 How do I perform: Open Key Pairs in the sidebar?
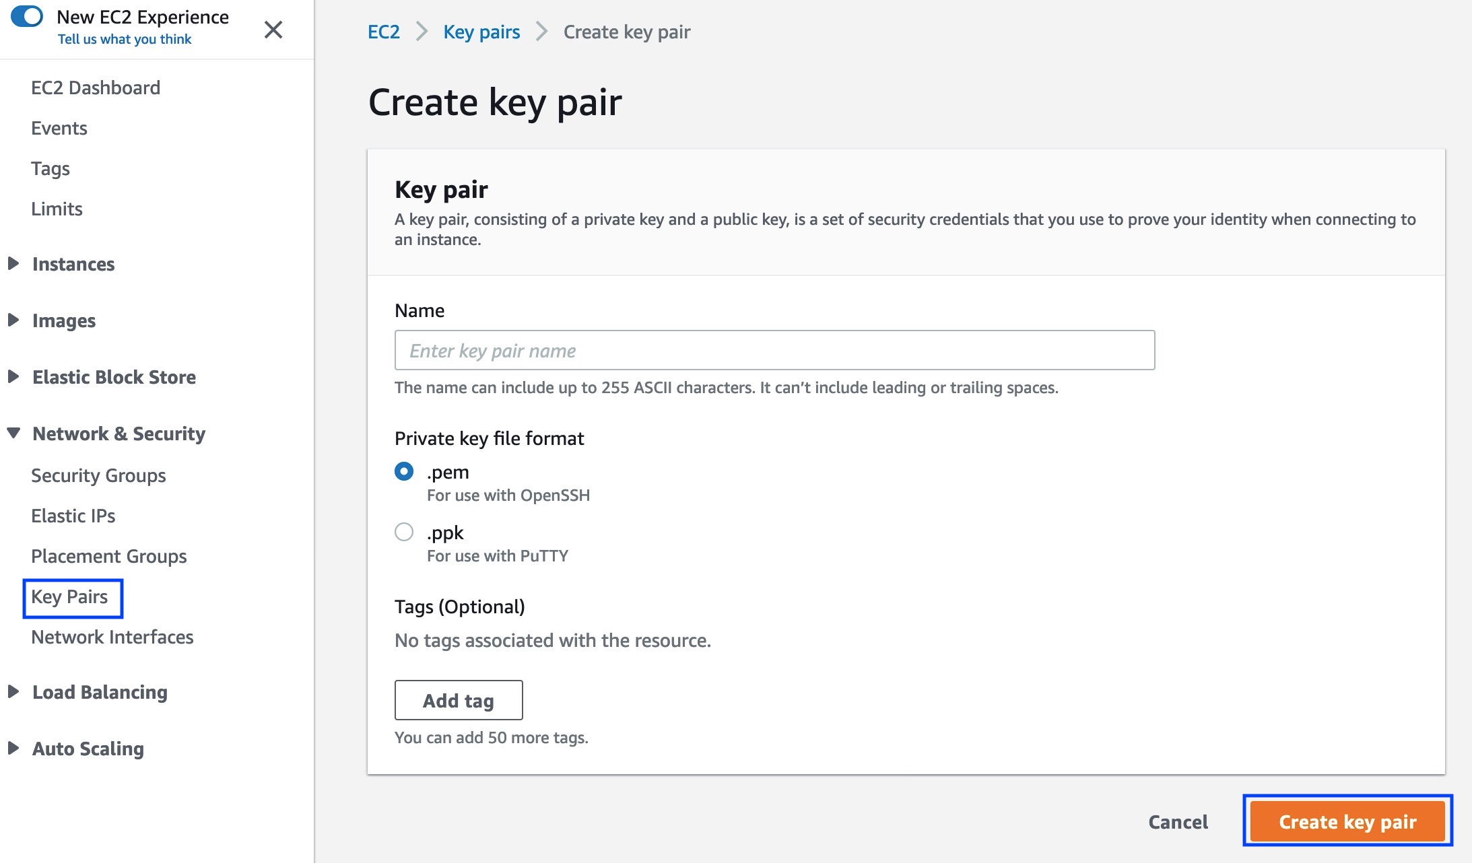(69, 597)
